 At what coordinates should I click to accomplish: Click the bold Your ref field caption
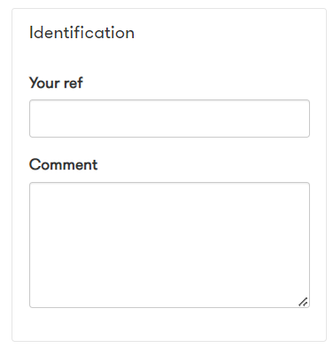(56, 83)
